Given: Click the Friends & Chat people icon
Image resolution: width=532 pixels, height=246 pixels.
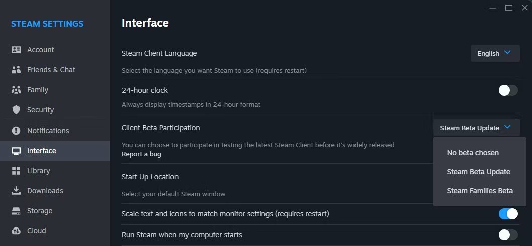Looking at the screenshot, I should [16, 70].
